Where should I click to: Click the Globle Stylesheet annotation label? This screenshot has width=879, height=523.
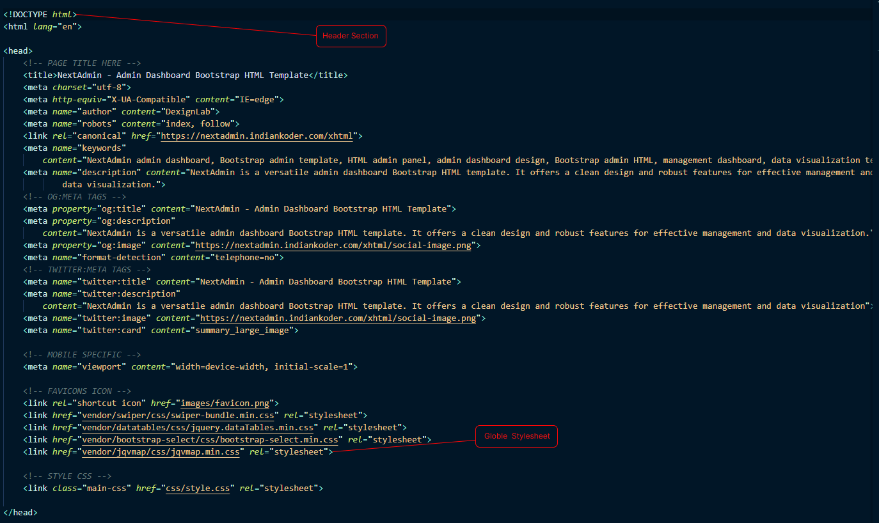(516, 436)
